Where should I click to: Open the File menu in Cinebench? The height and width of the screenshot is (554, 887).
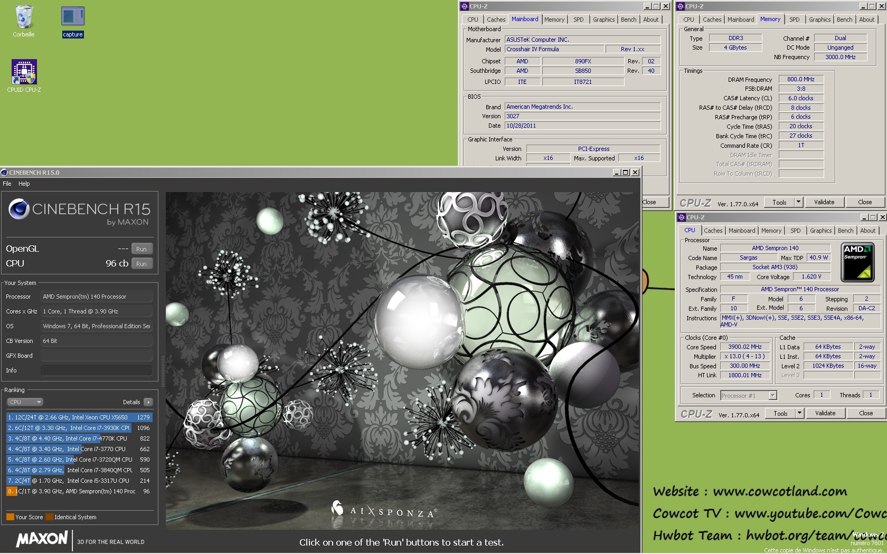tap(7, 184)
